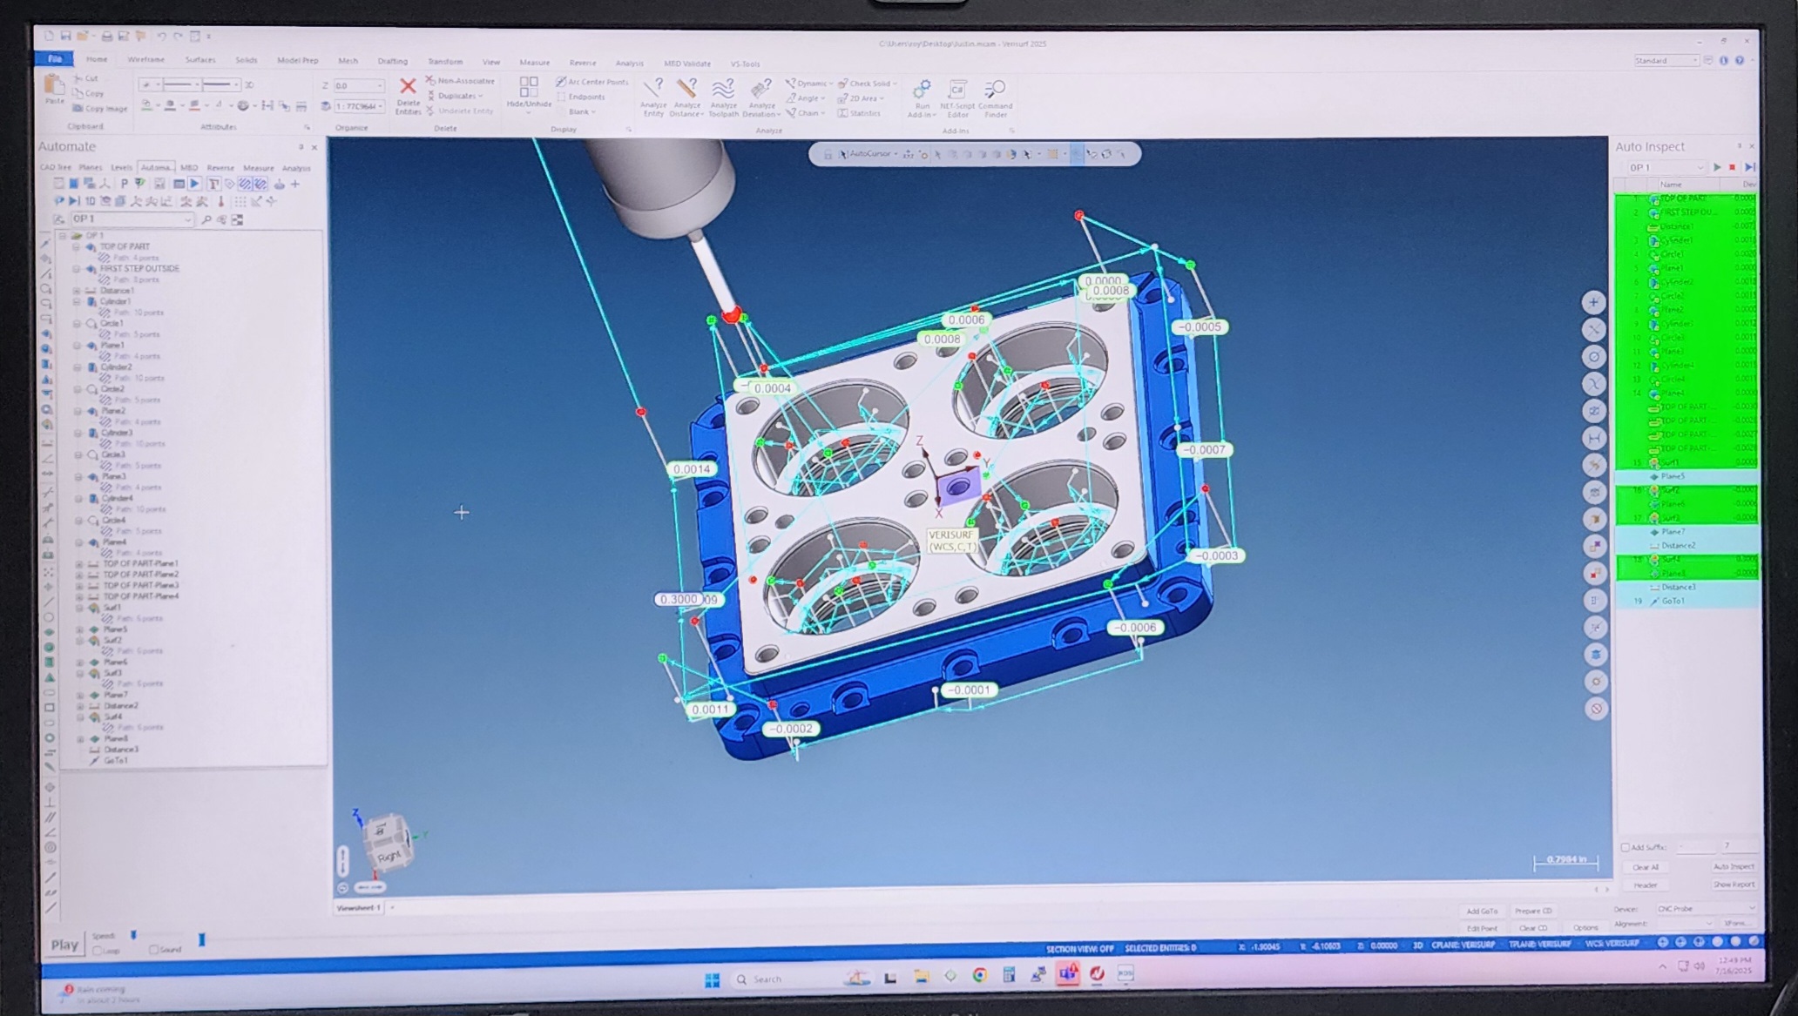The height and width of the screenshot is (1016, 1798).
Task: Click the Analyze Toolpath icon
Action: (x=723, y=90)
